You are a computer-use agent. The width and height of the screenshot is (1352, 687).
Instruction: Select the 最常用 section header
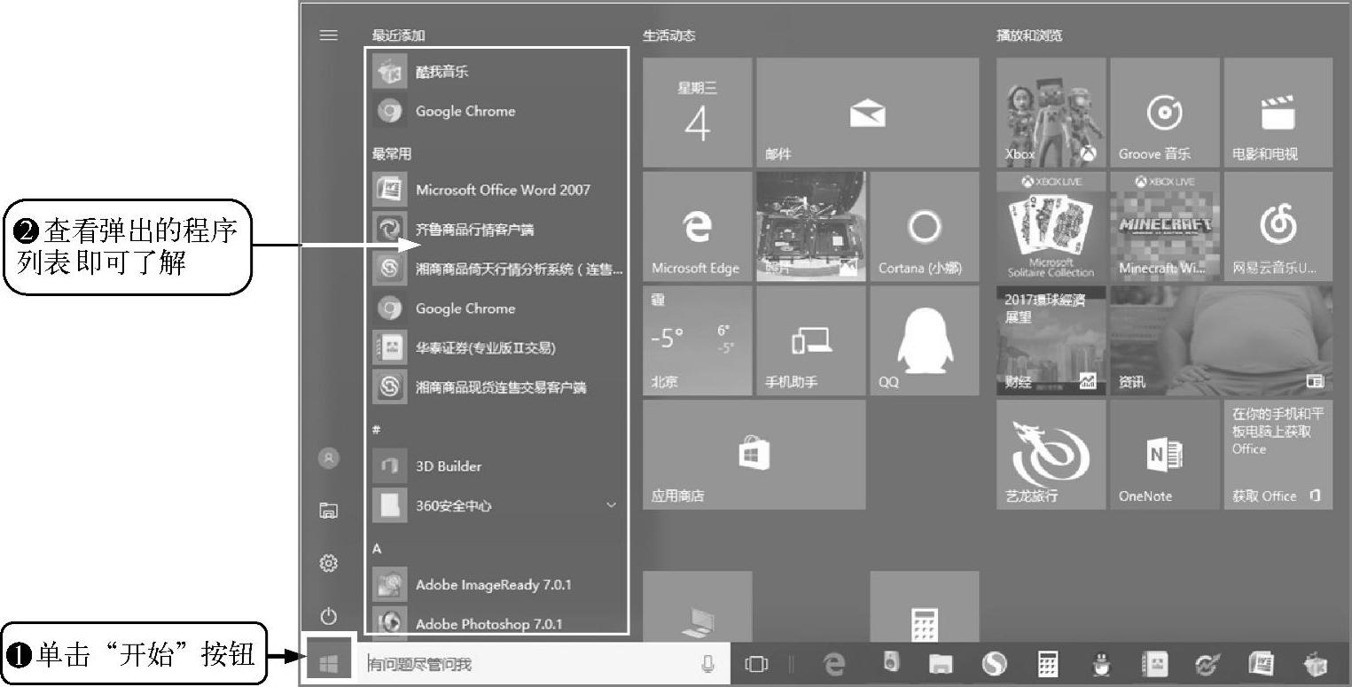[392, 153]
